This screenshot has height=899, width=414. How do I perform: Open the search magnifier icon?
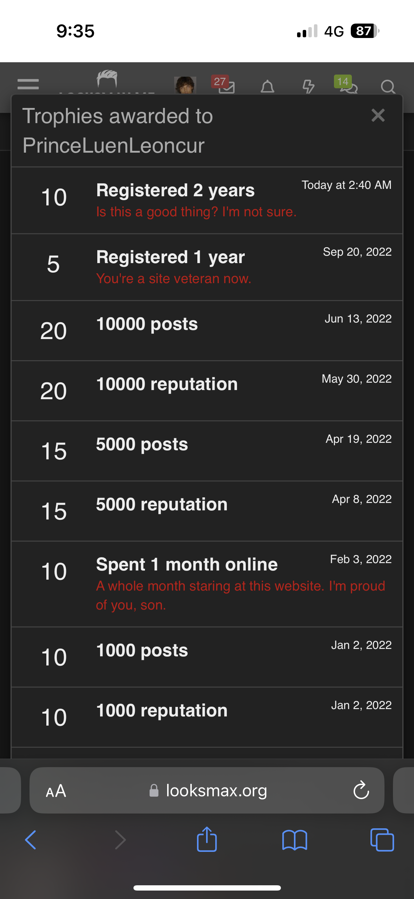pyautogui.click(x=388, y=87)
